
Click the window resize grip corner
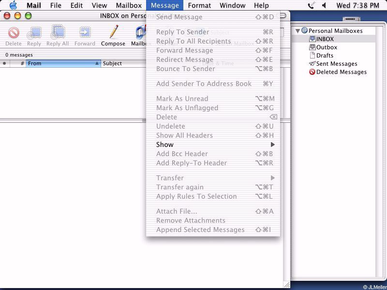click(x=286, y=284)
